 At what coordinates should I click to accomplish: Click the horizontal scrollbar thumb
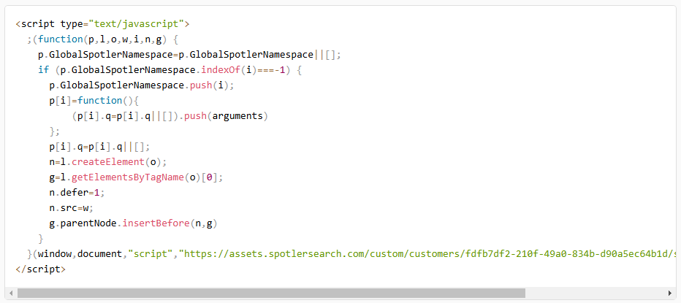click(271, 293)
